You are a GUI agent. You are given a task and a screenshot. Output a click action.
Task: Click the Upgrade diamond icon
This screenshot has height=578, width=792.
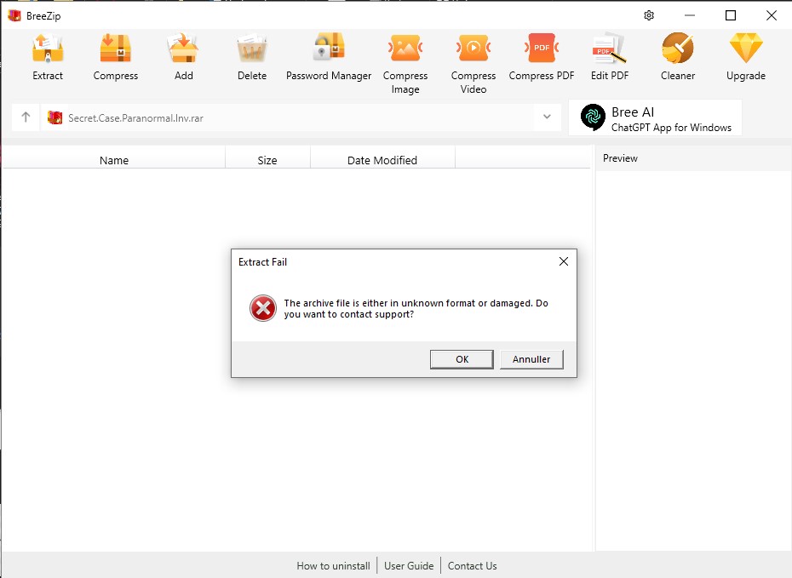click(746, 50)
